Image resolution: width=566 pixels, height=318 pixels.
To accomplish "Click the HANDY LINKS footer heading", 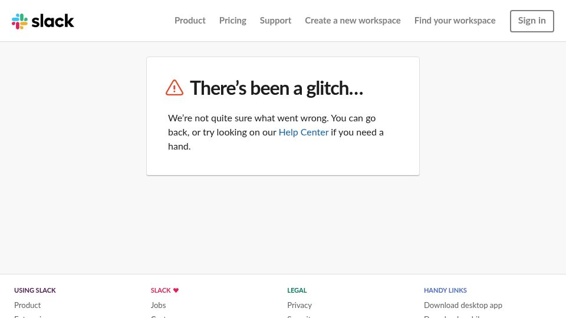I will point(445,290).
